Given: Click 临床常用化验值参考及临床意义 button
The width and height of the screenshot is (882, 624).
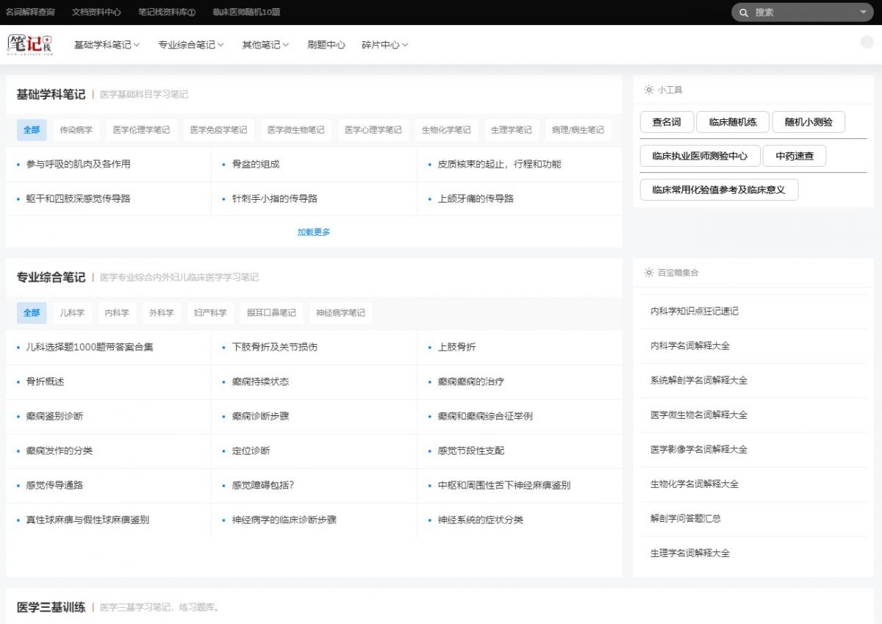Looking at the screenshot, I should pos(719,190).
